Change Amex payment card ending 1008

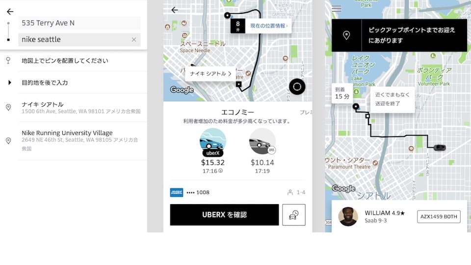tap(189, 192)
